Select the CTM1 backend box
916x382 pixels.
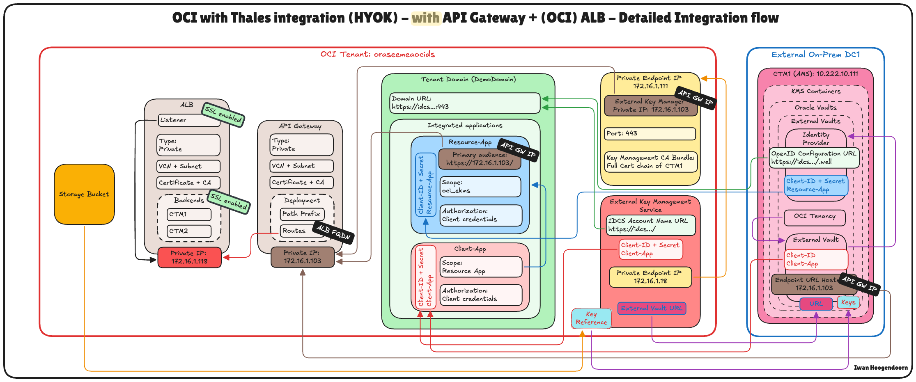coord(189,214)
